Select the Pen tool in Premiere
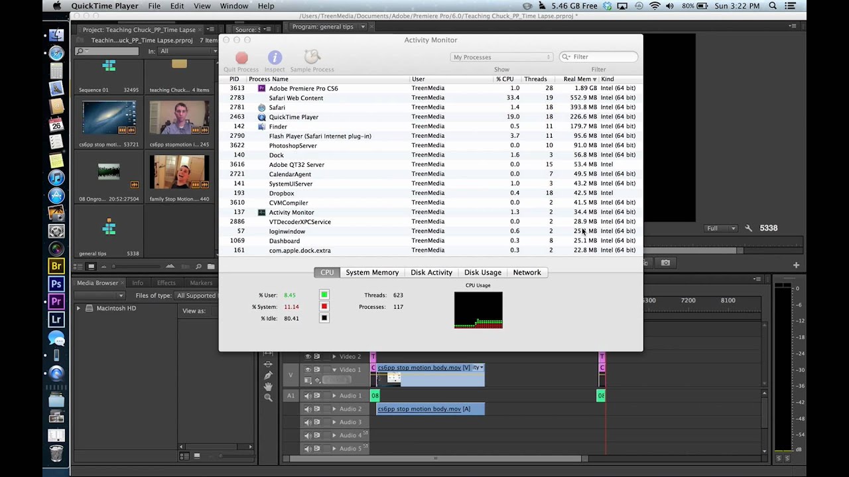Screen dimensions: 849x477 coord(268,376)
